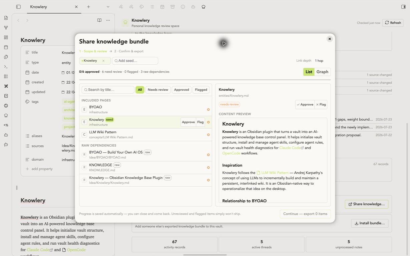The height and width of the screenshot is (256, 410).
Task: Click the robot icon in left ribbon
Action: [6, 135]
